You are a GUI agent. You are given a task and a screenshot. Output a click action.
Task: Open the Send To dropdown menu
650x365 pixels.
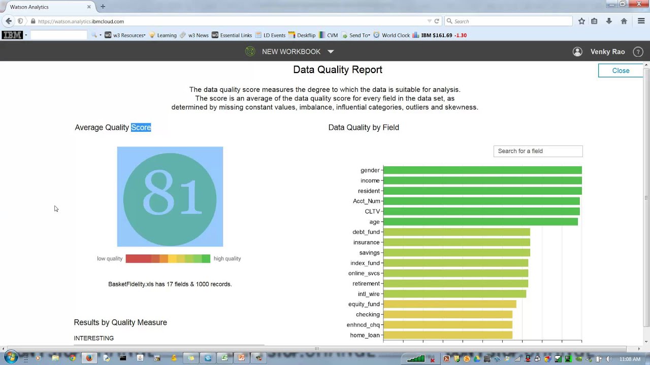click(355, 35)
